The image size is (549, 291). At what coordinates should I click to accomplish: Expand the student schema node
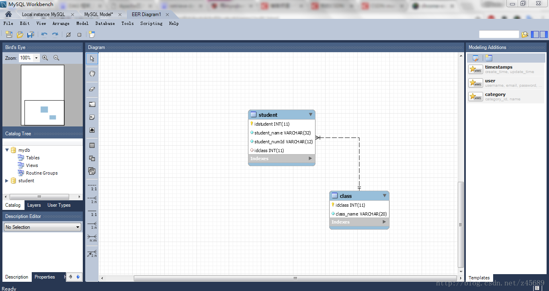coord(7,181)
